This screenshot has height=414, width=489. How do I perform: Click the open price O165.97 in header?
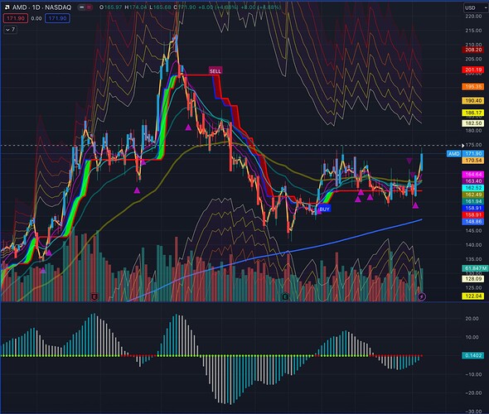[x=110, y=7]
